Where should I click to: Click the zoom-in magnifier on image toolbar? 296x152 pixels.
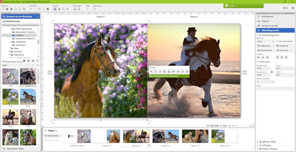(151, 72)
